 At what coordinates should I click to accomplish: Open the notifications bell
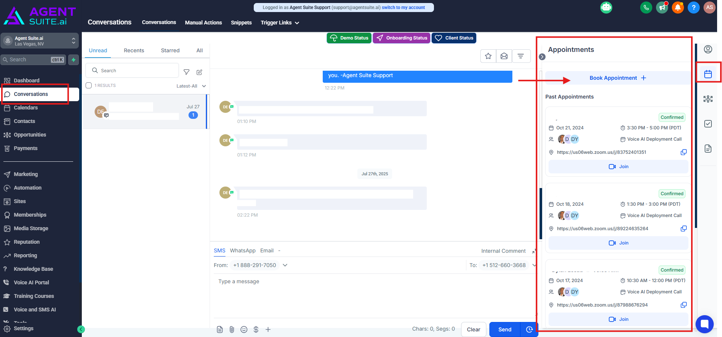678,8
